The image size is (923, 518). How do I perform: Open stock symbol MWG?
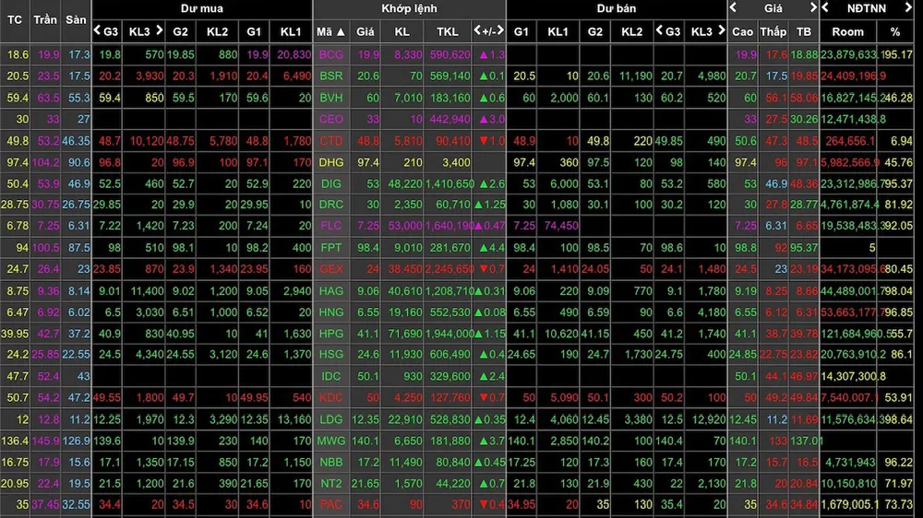click(330, 441)
